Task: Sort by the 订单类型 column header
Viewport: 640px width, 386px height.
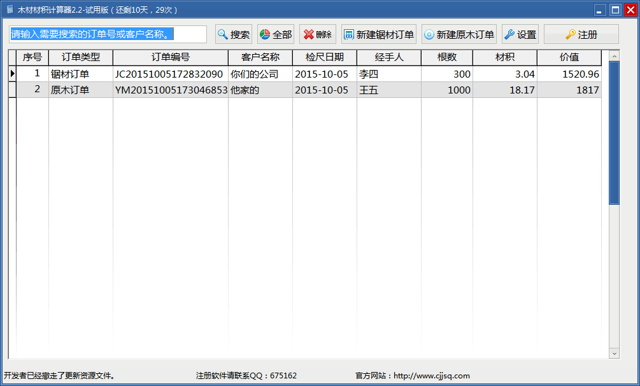Action: (x=80, y=57)
